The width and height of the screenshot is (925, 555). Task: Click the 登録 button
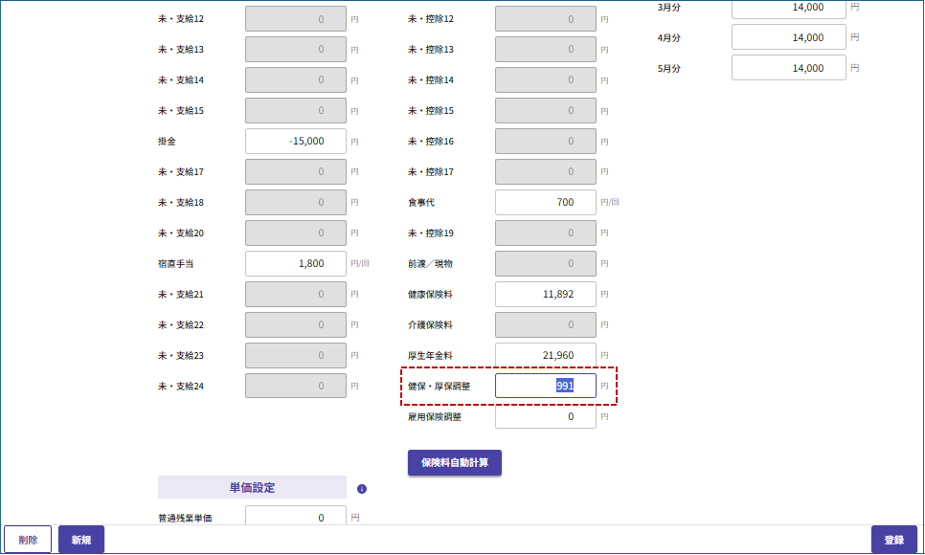[893, 540]
